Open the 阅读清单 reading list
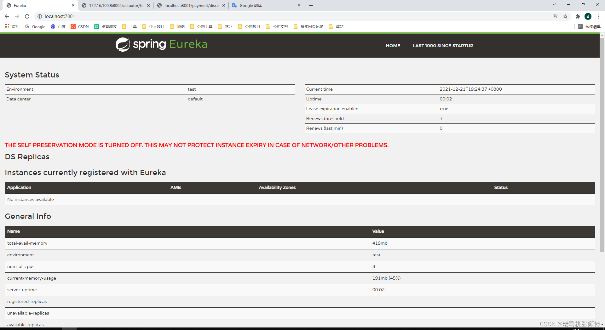The image size is (605, 330). click(590, 26)
